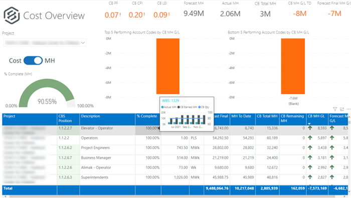
Task: Open the more options ellipsis above the table
Action: 348,109
